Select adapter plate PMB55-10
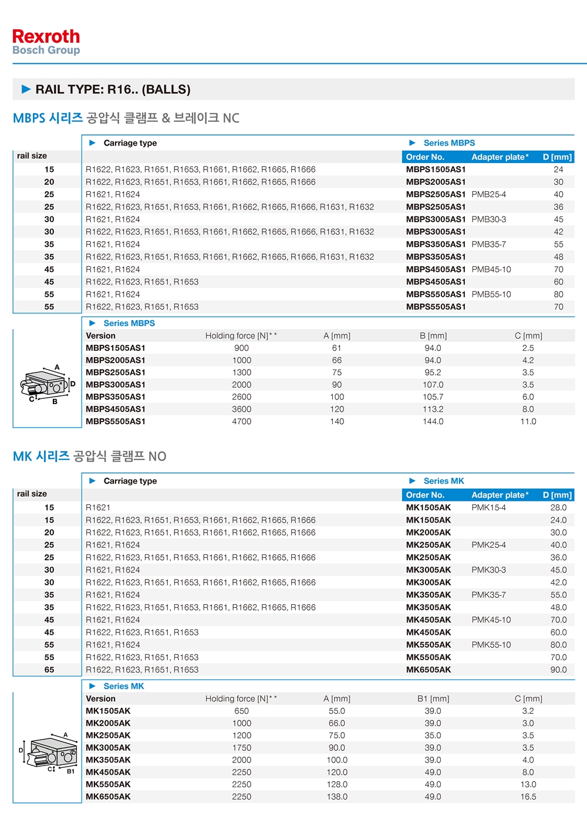This screenshot has width=587, height=830. (x=491, y=294)
